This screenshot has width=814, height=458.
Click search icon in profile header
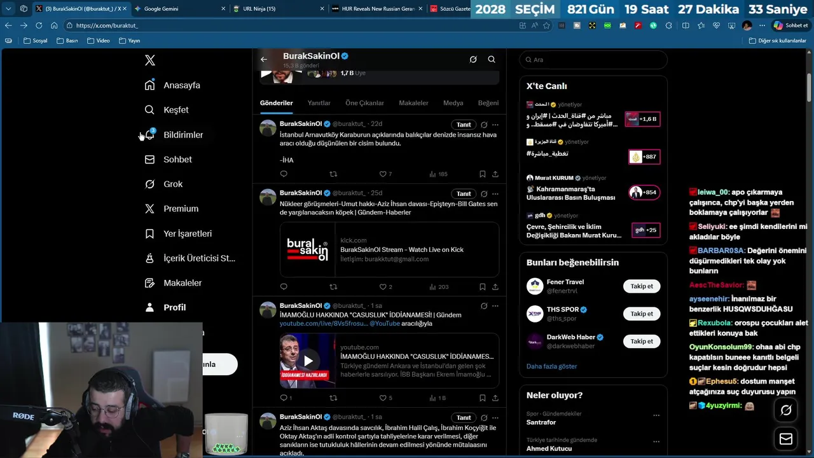tap(492, 59)
